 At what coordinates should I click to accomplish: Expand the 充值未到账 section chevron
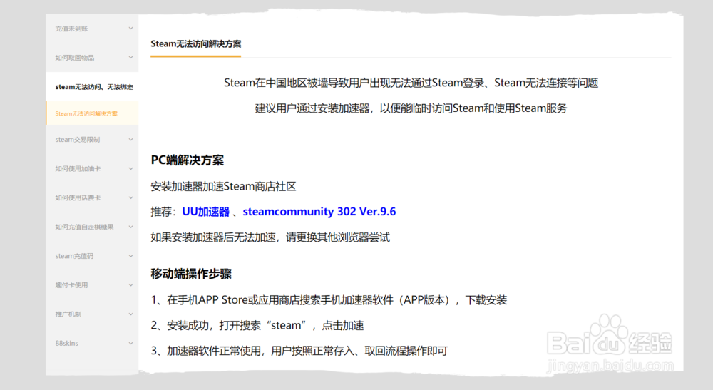point(130,29)
